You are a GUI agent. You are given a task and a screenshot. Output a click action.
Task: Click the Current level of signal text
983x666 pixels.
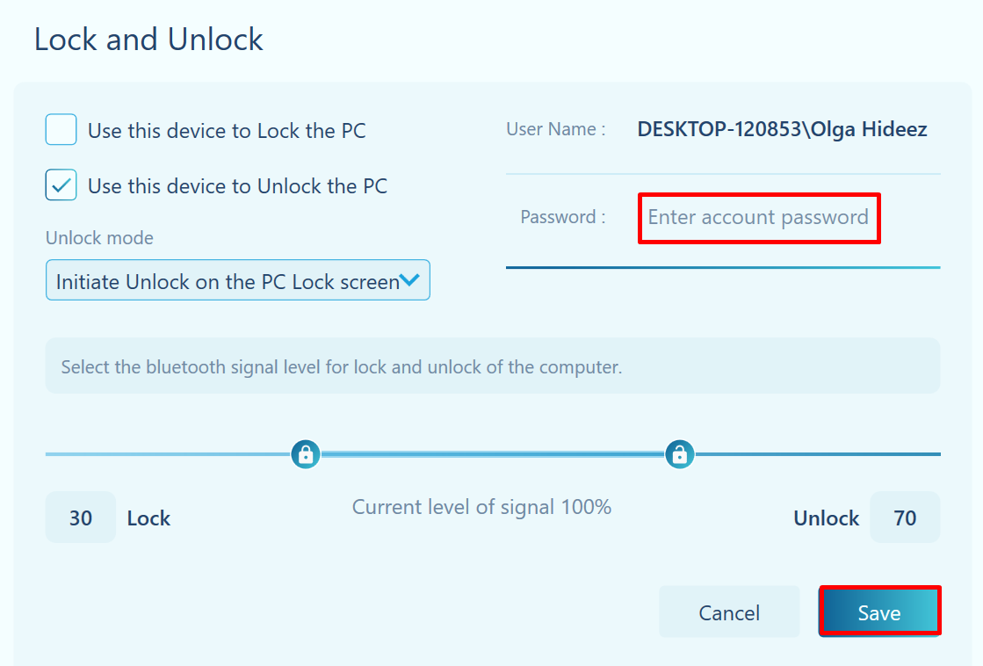point(481,507)
